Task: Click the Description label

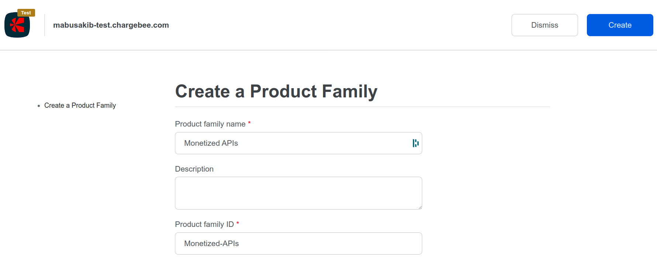Action: pos(194,169)
